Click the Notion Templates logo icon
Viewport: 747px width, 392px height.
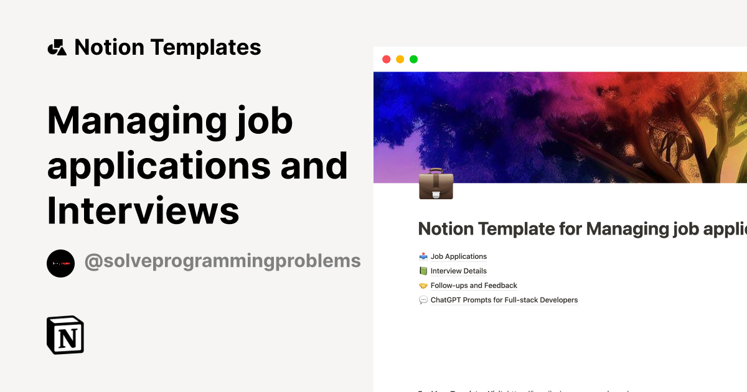click(57, 47)
